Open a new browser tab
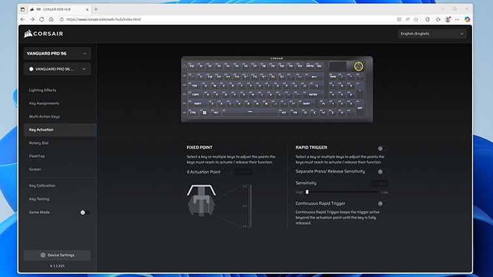This screenshot has height=277, width=493. point(96,9)
